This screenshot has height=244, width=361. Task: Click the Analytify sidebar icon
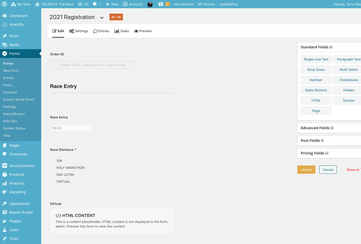(5, 24)
